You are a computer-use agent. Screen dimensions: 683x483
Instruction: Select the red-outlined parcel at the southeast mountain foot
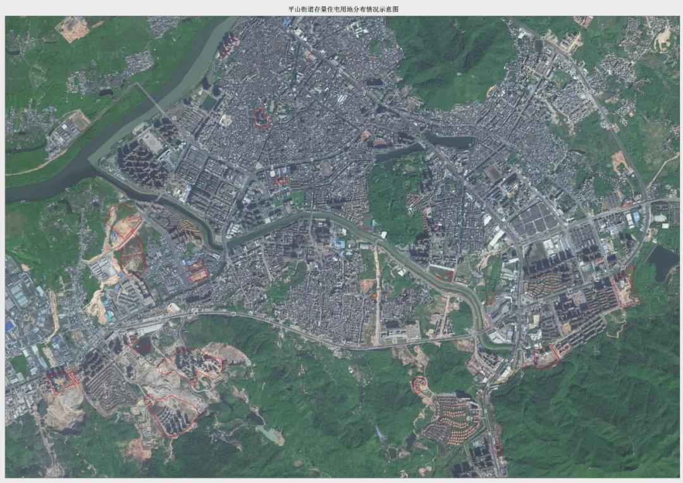545,357
